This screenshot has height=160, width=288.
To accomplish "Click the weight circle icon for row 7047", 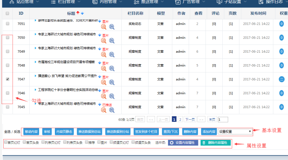I will coord(281,79).
